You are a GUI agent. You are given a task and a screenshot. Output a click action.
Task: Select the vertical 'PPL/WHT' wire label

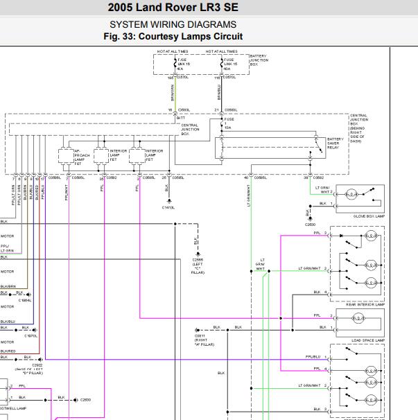tap(67, 192)
